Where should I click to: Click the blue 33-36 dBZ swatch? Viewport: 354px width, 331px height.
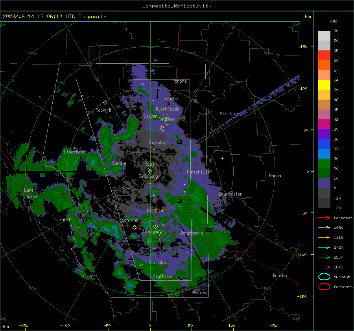tap(324, 144)
